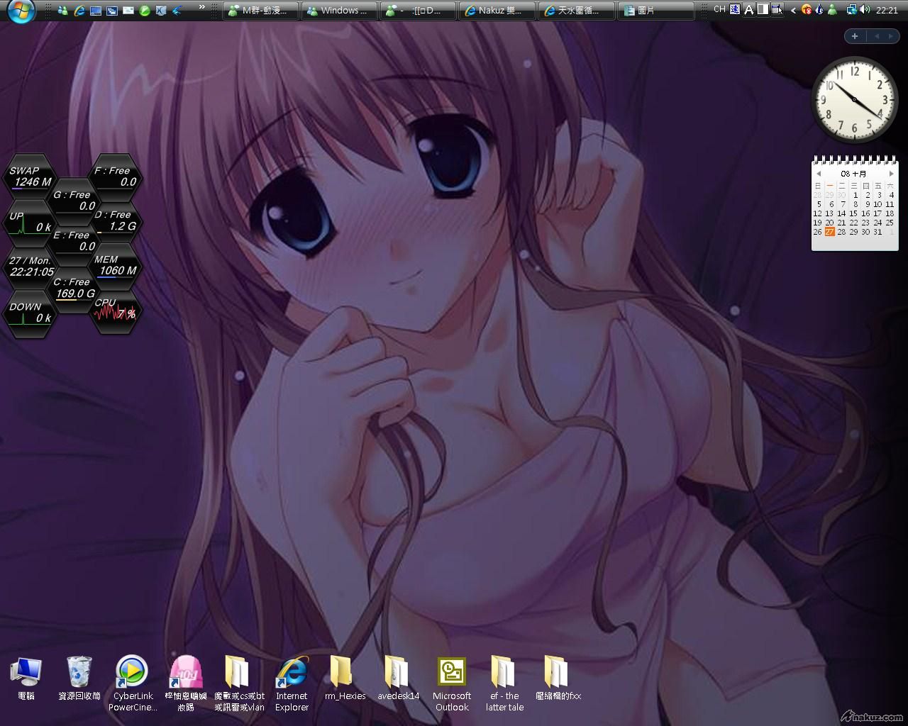908x726 pixels.
Task: Open volume speaker tray icon
Action: click(x=865, y=10)
